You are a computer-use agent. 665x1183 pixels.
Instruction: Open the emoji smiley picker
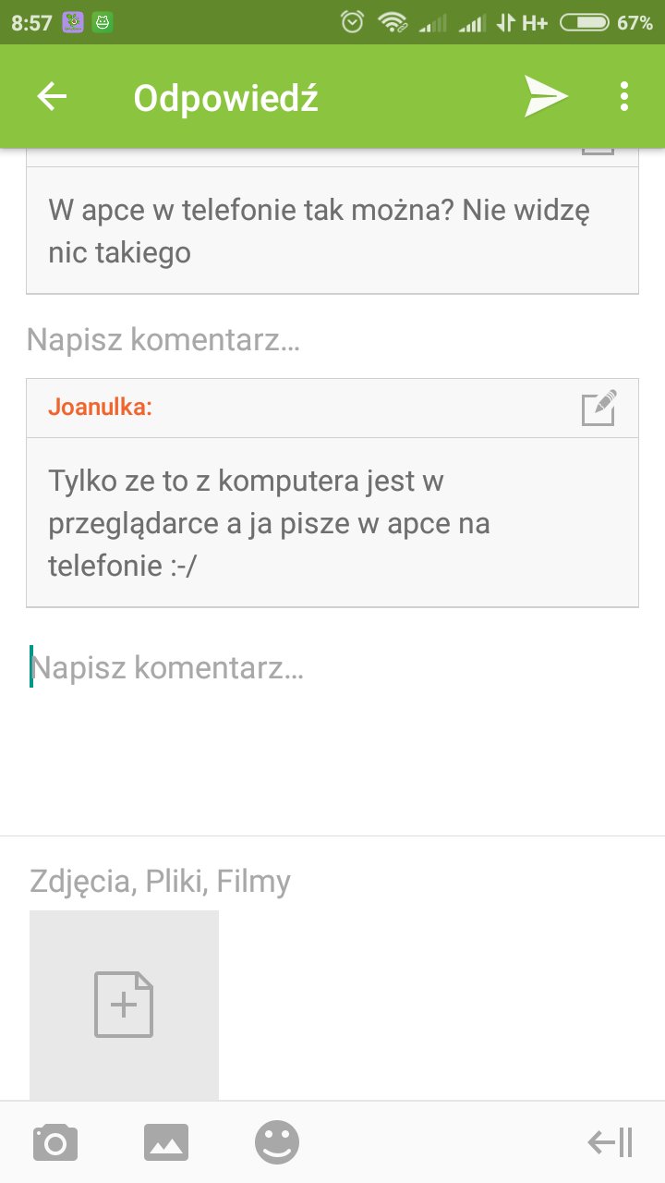(x=277, y=1143)
